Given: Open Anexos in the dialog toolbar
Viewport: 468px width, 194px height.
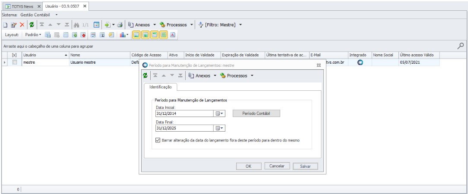Looking at the screenshot, I should 199,76.
